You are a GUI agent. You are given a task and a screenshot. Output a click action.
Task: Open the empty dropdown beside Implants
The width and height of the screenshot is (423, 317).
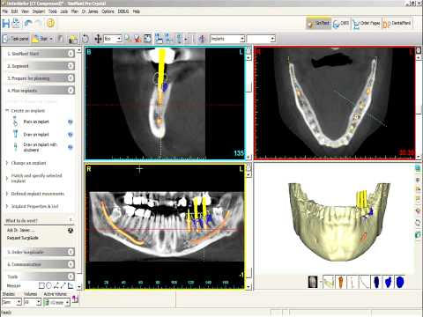pos(261,39)
